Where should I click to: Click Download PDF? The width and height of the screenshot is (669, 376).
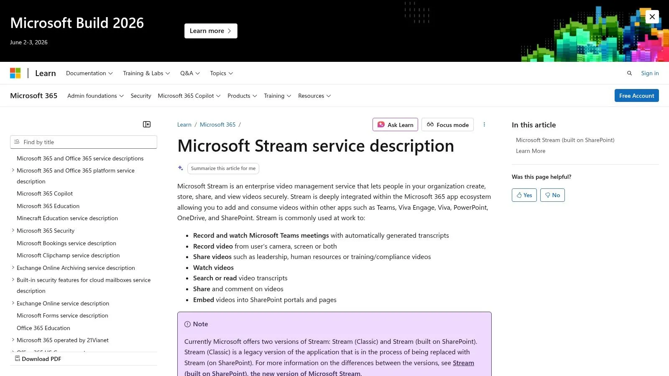pos(38,359)
